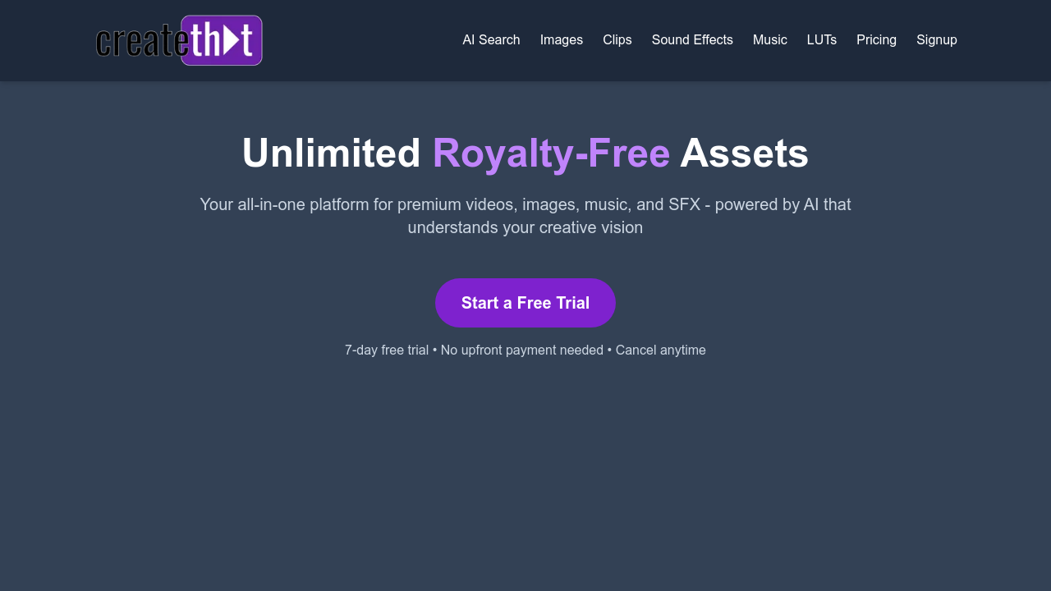This screenshot has width=1051, height=591.
Task: View the Pricing page
Action: click(876, 40)
